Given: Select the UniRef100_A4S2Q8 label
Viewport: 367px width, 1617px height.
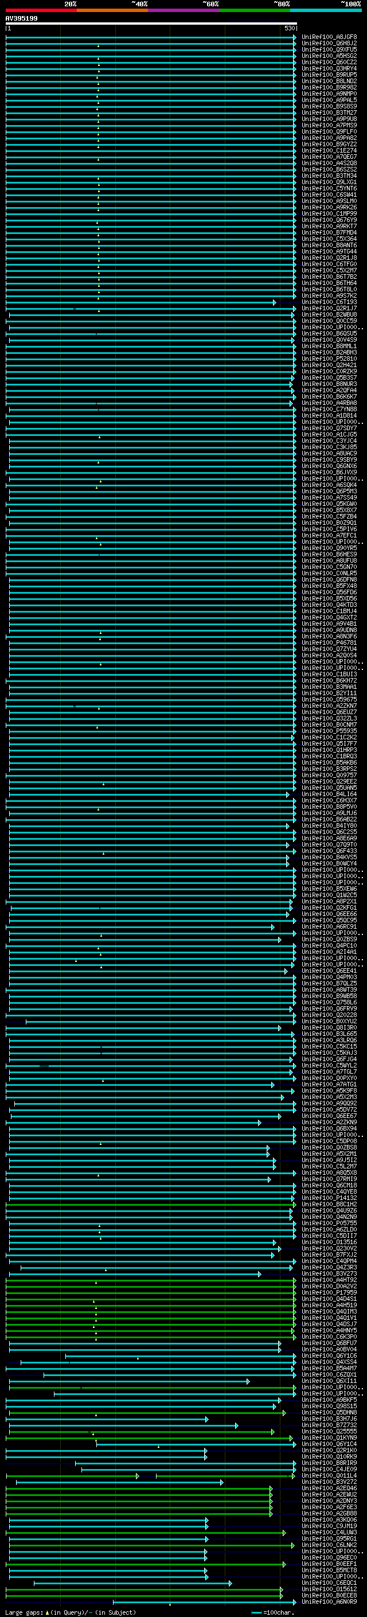Looking at the screenshot, I should pos(329,163).
